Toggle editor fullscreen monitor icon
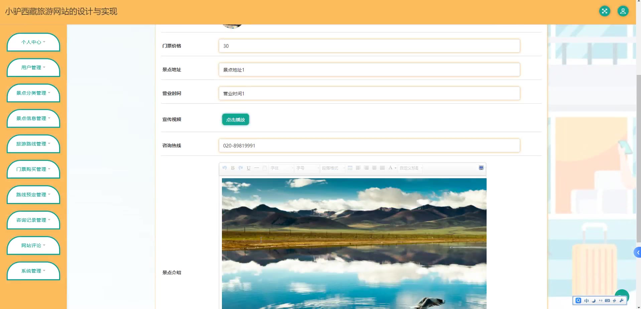 (x=481, y=168)
